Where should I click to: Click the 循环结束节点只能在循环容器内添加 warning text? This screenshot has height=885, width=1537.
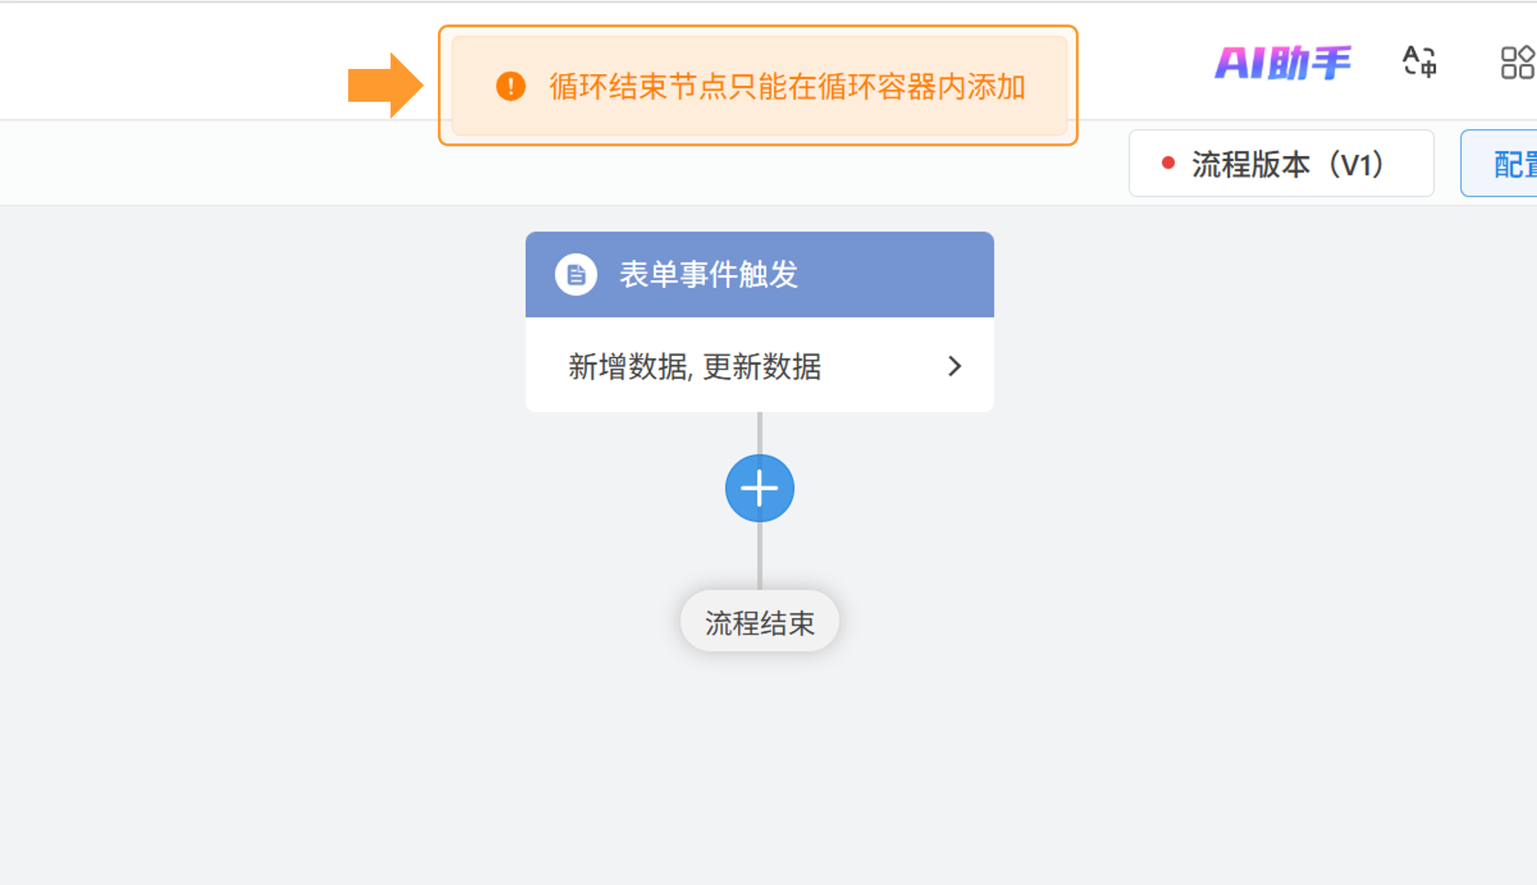787,86
